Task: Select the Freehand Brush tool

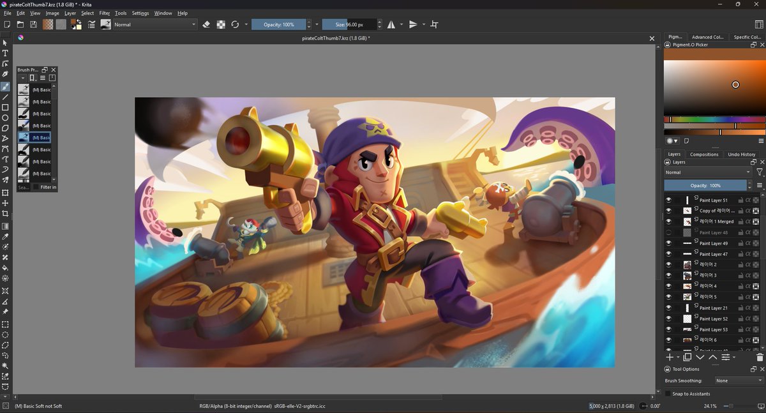Action: click(x=5, y=86)
